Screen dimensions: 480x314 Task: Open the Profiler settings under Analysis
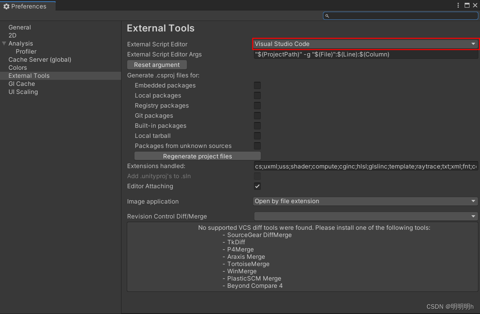26,51
